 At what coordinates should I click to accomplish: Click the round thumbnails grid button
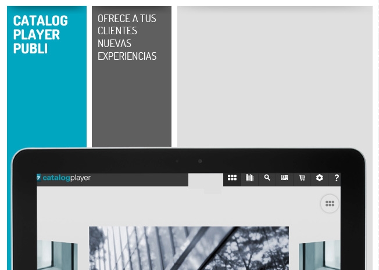pyautogui.click(x=330, y=204)
